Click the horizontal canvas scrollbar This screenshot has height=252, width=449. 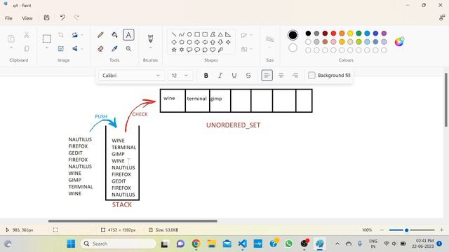click(133, 221)
